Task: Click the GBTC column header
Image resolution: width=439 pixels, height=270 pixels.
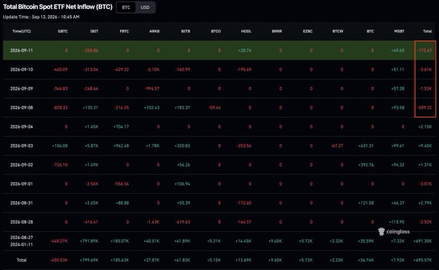Action: (63, 31)
